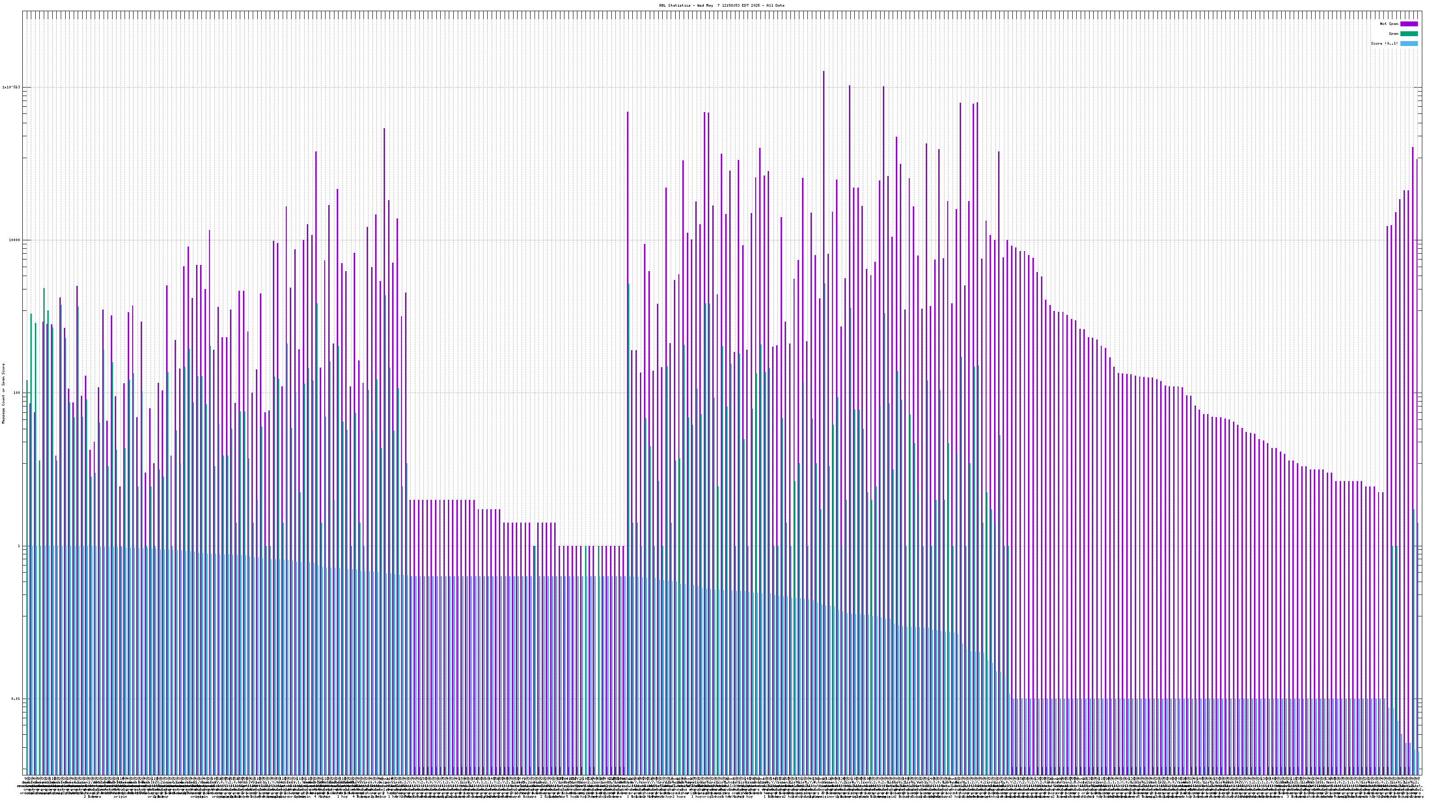
Task: Click the 1 y-axis tick label
Action: pos(18,546)
